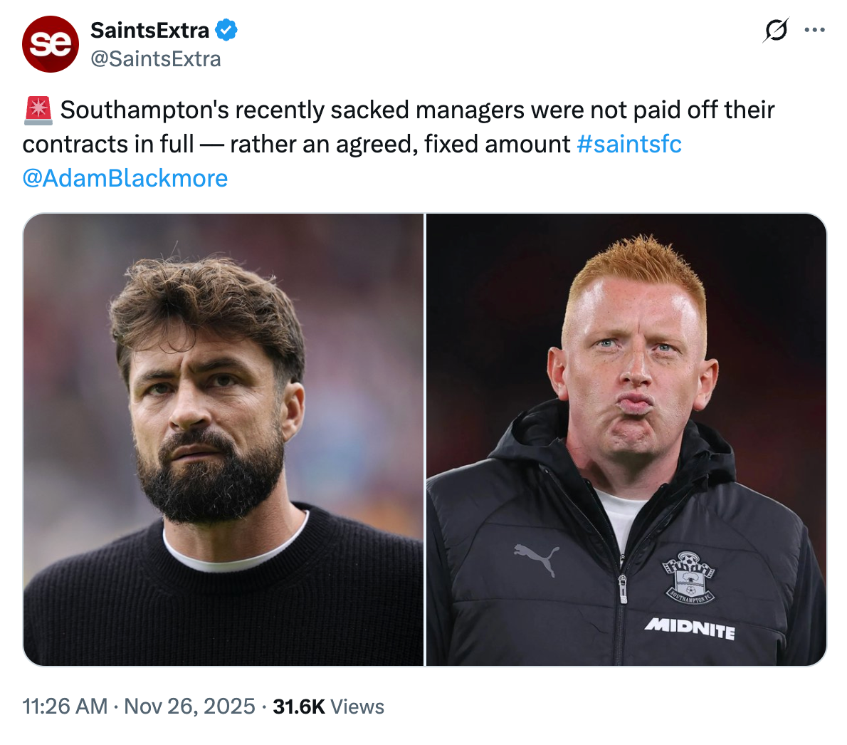Click the blue verified badge
847x745 pixels.
click(226, 31)
